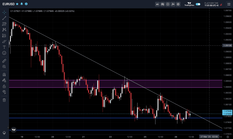This screenshot has width=233, height=139.
Task: Click the trash icon to remove drawings
Action: click(x=4, y=100)
